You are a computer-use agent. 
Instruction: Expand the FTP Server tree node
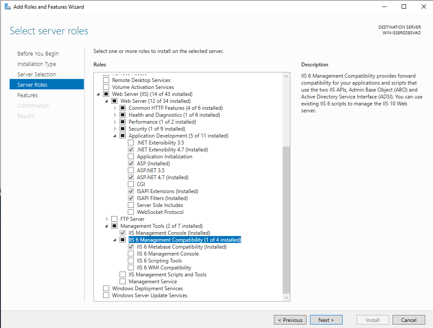(x=106, y=219)
